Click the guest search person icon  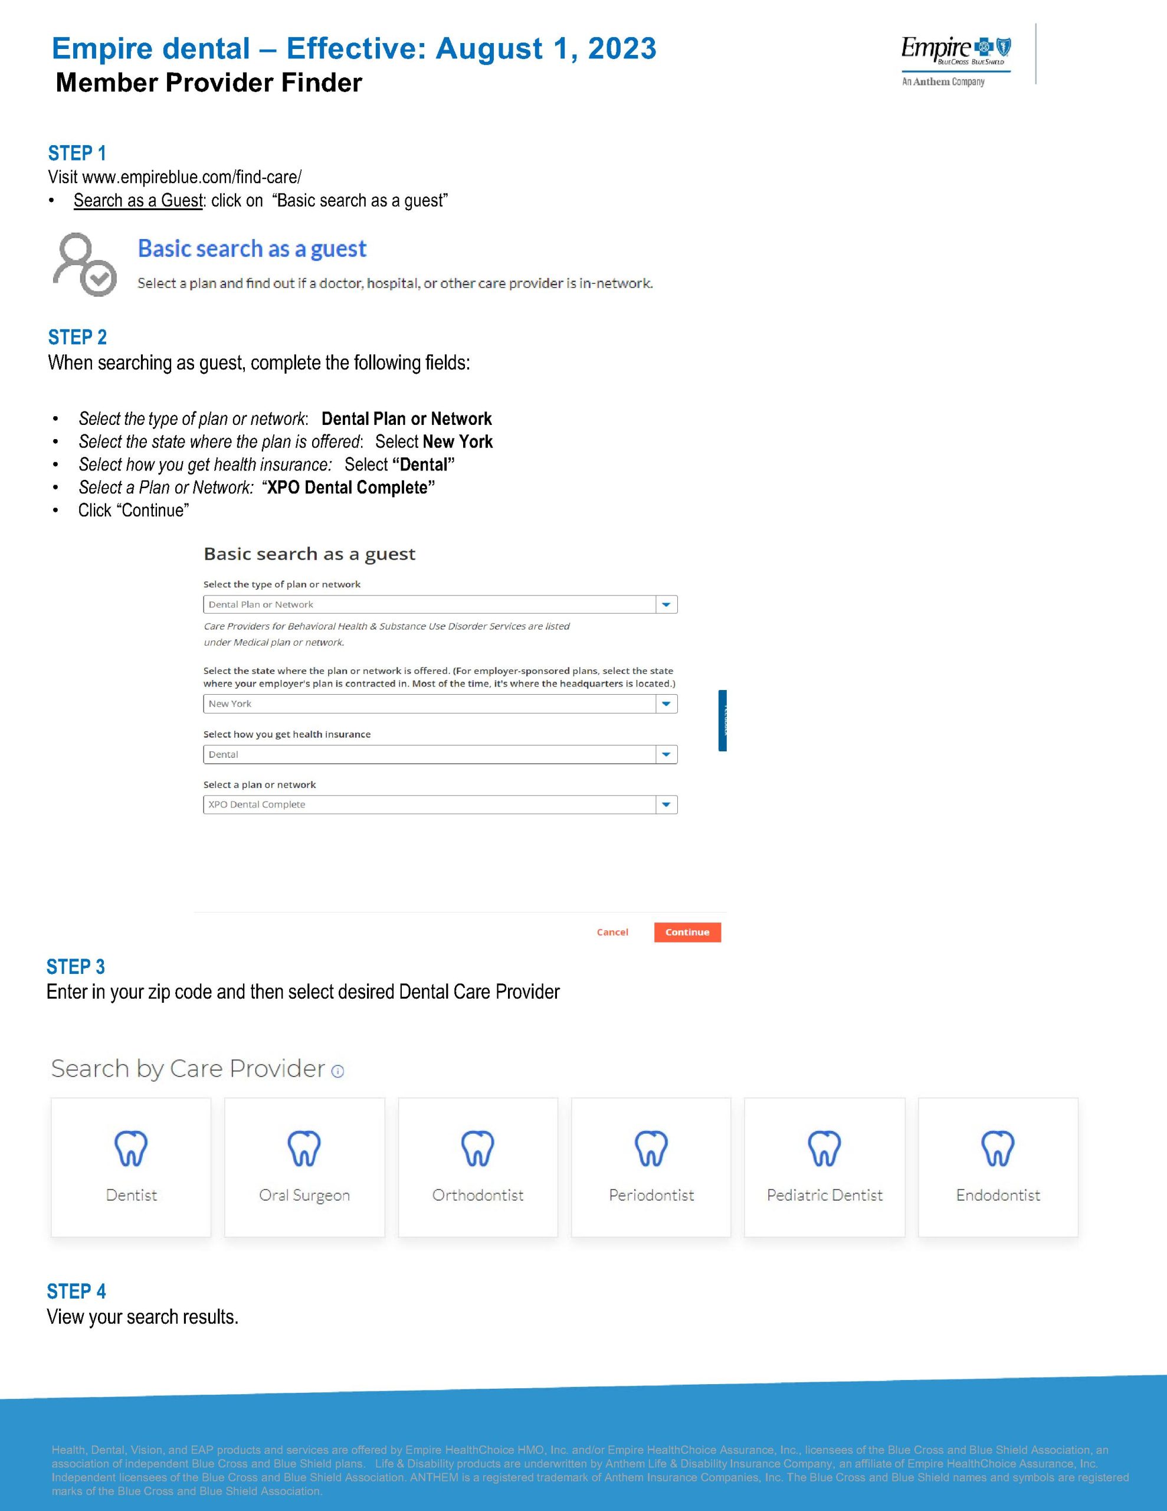(83, 264)
